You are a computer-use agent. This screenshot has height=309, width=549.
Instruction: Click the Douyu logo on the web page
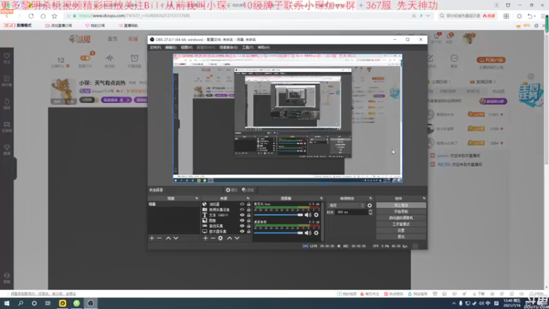80,39
